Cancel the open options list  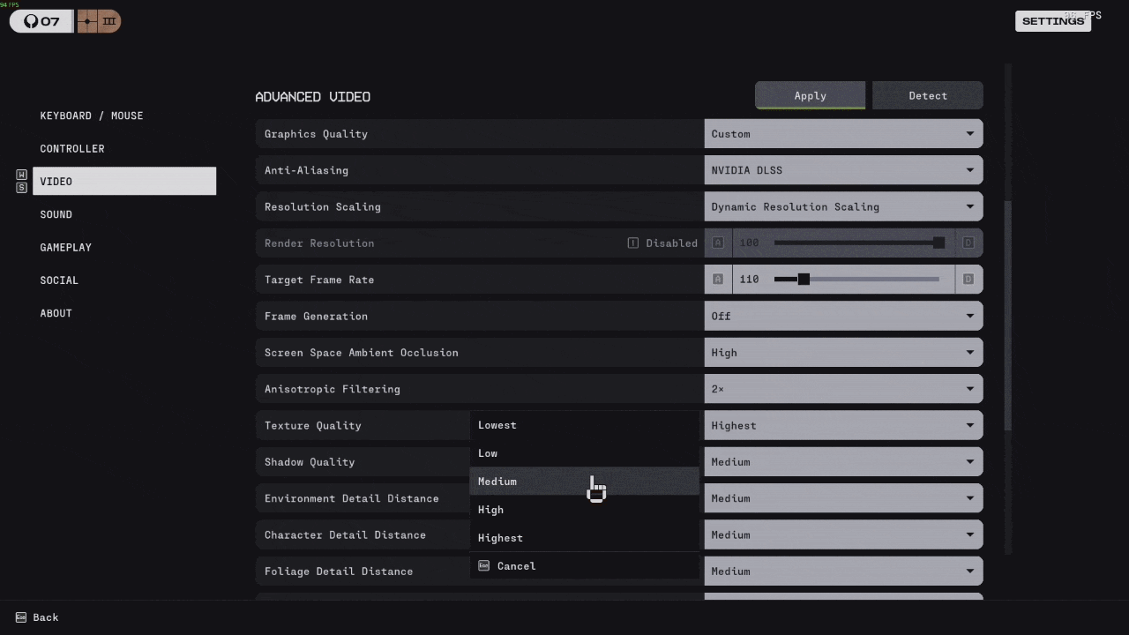585,566
